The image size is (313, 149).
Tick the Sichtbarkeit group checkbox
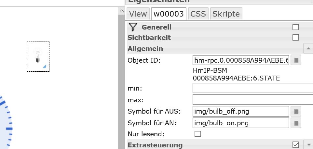point(296,37)
